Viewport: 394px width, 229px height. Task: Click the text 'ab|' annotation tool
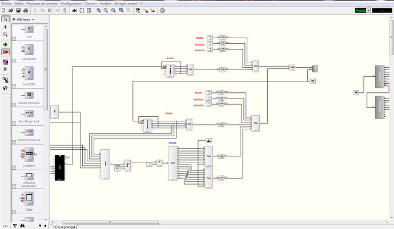[x=75, y=10]
